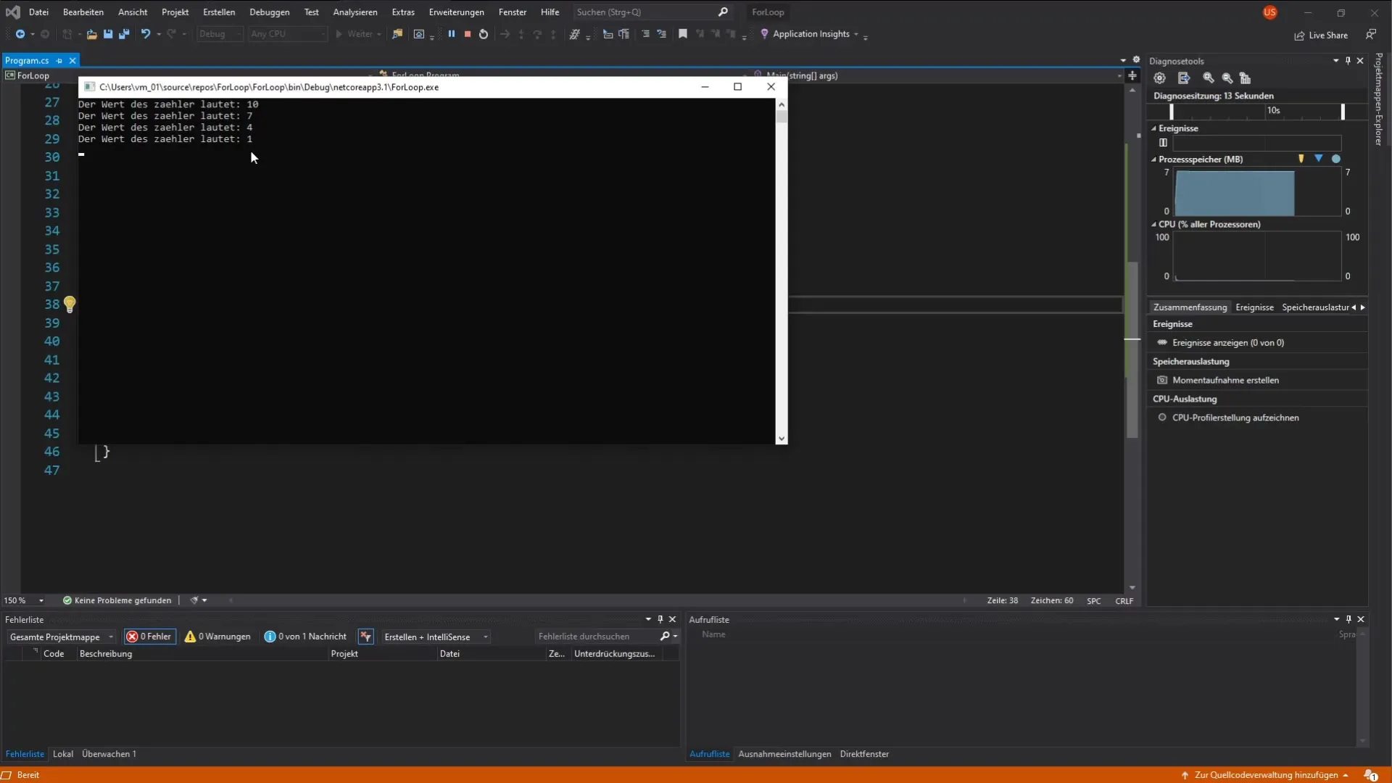Open the Application Insights dropdown arrow
Viewport: 1392px width, 783px height.
[x=856, y=34]
